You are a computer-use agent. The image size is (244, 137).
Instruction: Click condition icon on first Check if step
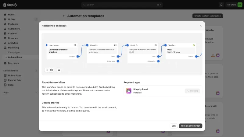[116, 45]
